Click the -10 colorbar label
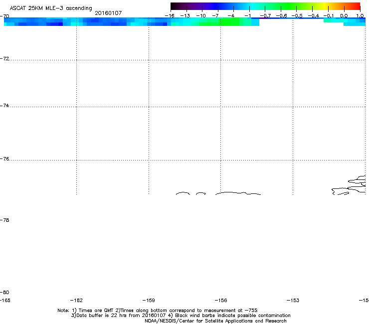Viewport: 369px width, 324px height. (x=201, y=16)
